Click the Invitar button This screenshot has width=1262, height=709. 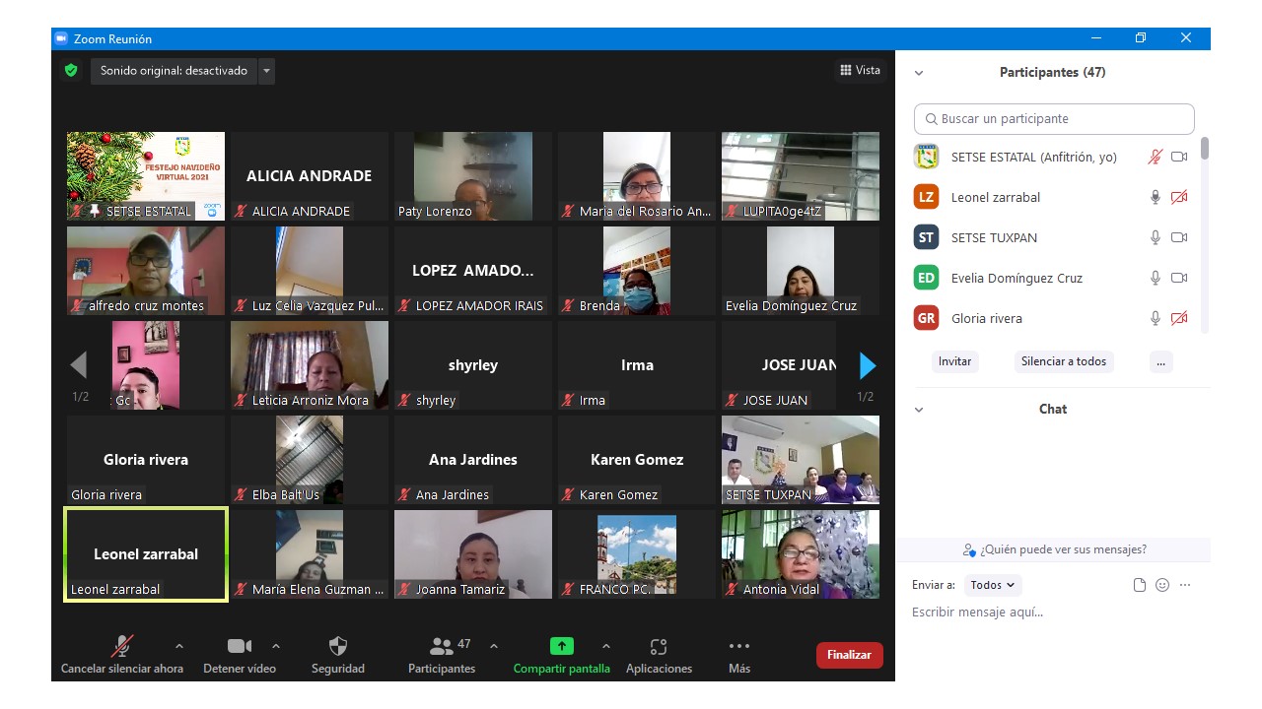[x=954, y=361]
